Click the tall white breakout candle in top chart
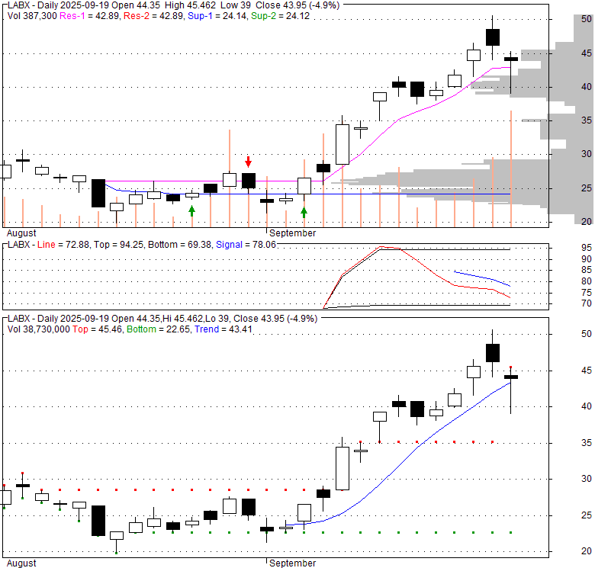Image resolution: width=595 pixels, height=568 pixels. 343,144
